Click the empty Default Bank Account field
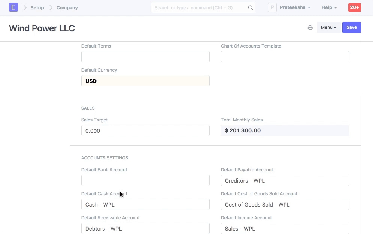Screen dimensions: 373x234 click(x=145, y=180)
